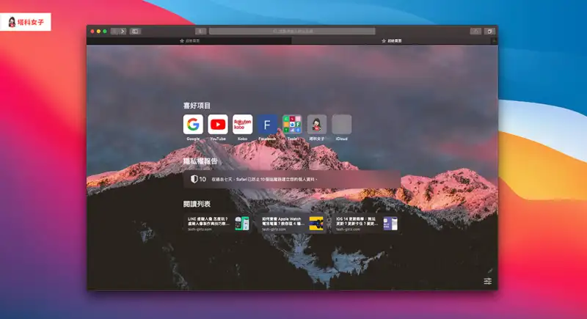Click the Apple Watch article thumbnail
The image size is (587, 319).
click(x=316, y=223)
